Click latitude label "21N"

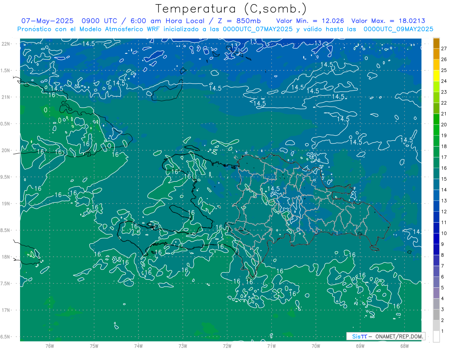point(6,97)
